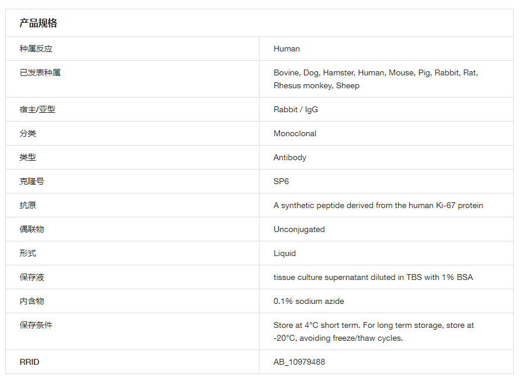This screenshot has height=384, width=529.
Task: Click the 产品规格 table heading
Action: 39,23
